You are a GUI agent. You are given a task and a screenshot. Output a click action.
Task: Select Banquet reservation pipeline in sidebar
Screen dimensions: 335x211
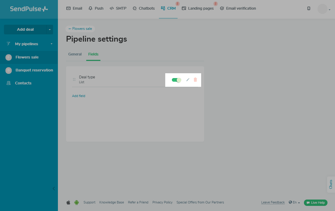pos(34,70)
